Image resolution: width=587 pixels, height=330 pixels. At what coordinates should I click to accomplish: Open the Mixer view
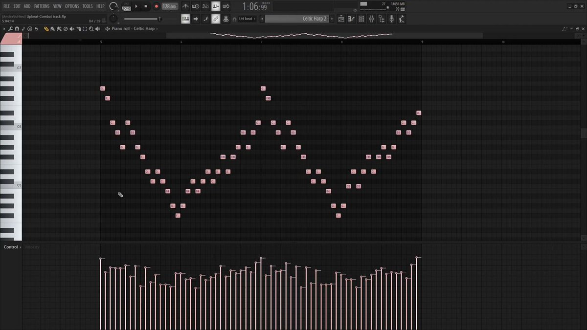click(x=371, y=19)
